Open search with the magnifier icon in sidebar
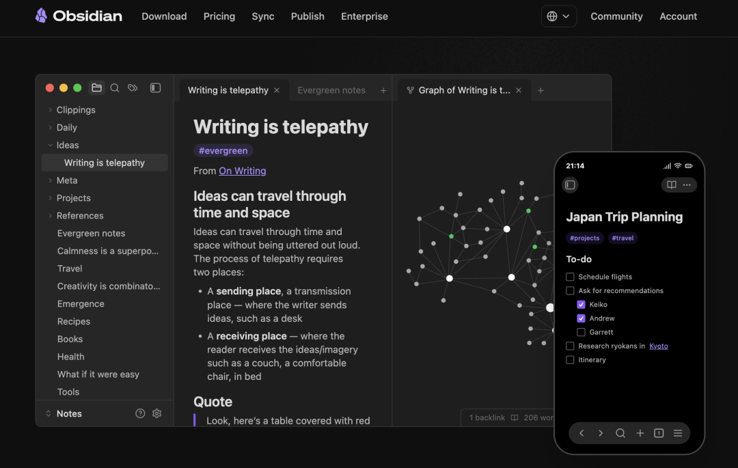The width and height of the screenshot is (738, 468). point(114,88)
